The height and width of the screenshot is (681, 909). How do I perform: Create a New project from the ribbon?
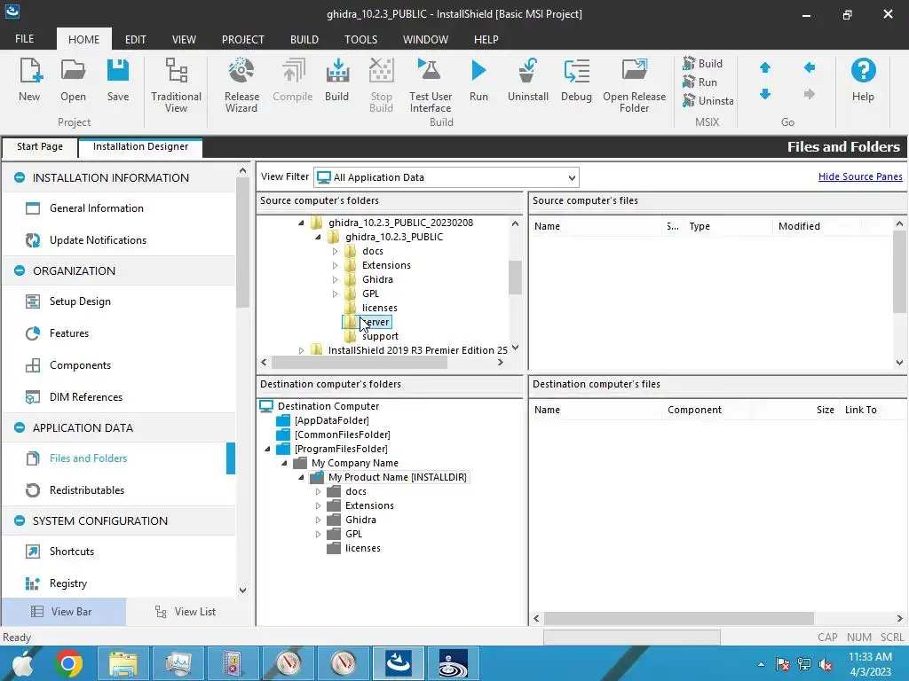pyautogui.click(x=29, y=80)
